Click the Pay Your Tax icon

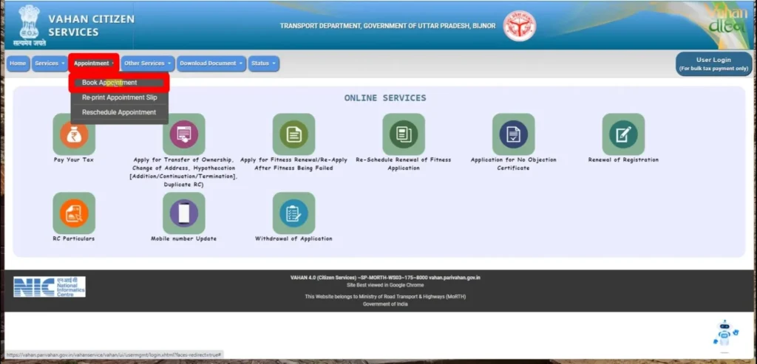74,134
